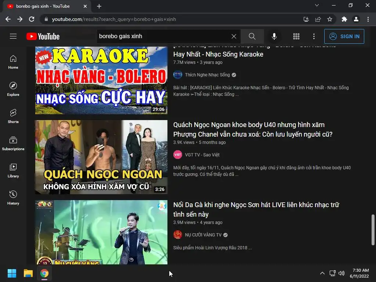Click the Mới đây, tối ngày 16/11 description
This screenshot has width=376, height=282.
pos(262,171)
